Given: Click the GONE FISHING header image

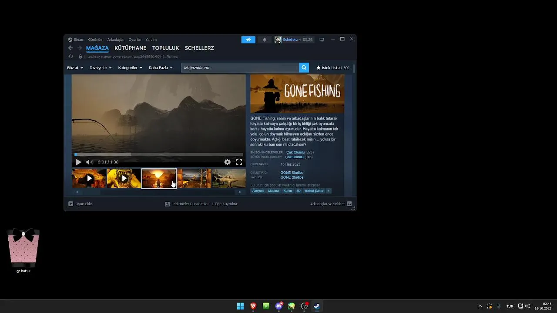Looking at the screenshot, I should pos(297,94).
